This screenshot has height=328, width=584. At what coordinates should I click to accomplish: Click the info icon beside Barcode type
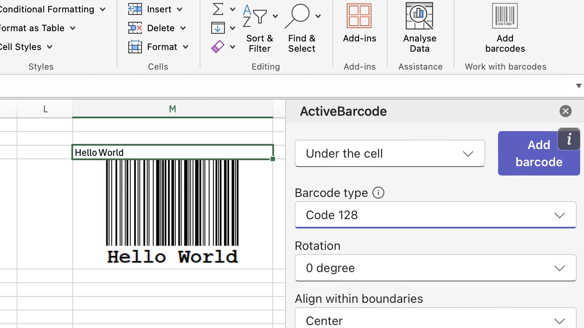[378, 193]
